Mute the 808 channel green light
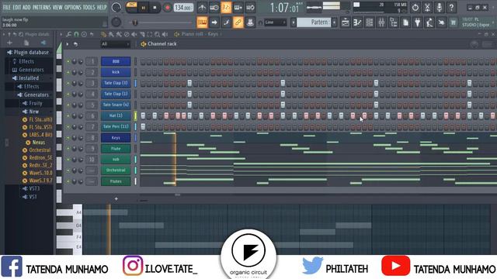This screenshot has height=279, width=497. click(68, 62)
